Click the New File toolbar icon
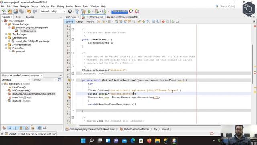This screenshot has height=145, width=257. click(4, 11)
